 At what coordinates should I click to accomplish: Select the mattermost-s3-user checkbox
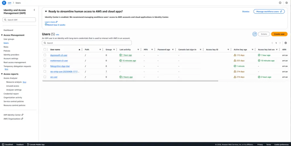click(x=45, y=61)
